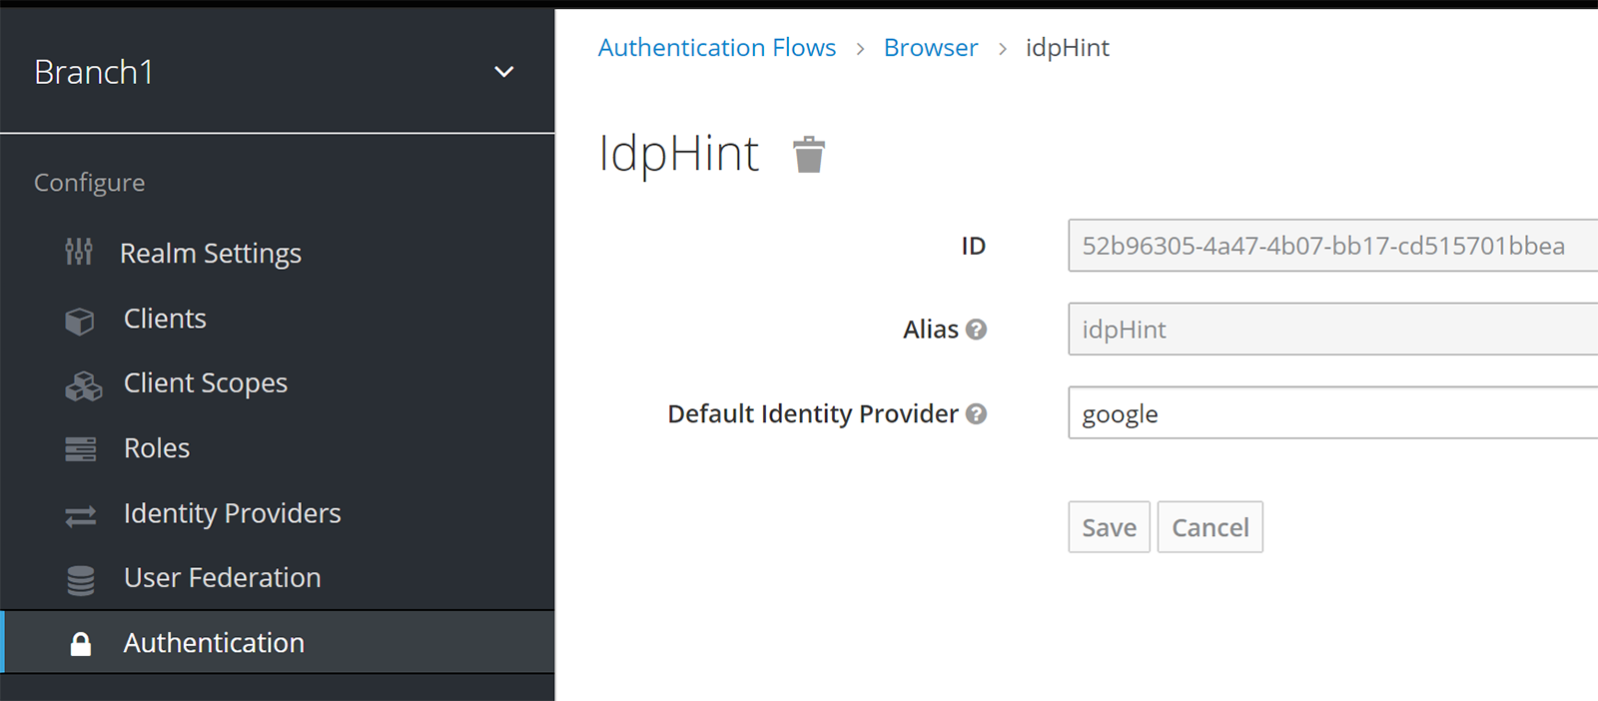
Task: Expand the Branch1 realm dropdown
Action: [x=504, y=72]
